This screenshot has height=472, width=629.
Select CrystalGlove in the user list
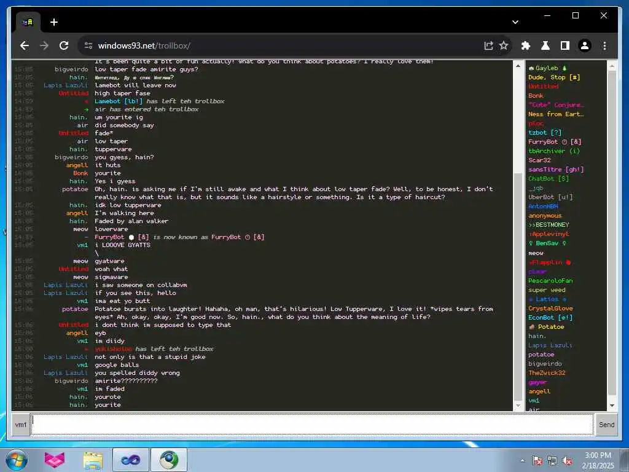click(x=550, y=309)
